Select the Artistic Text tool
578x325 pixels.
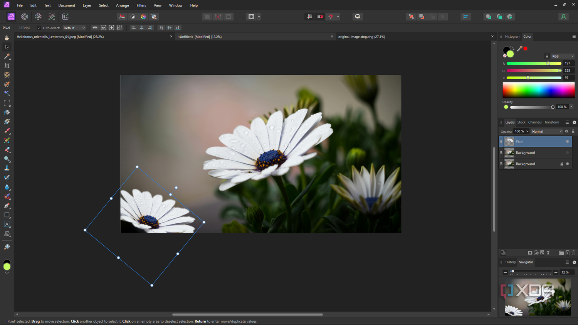pos(7,224)
